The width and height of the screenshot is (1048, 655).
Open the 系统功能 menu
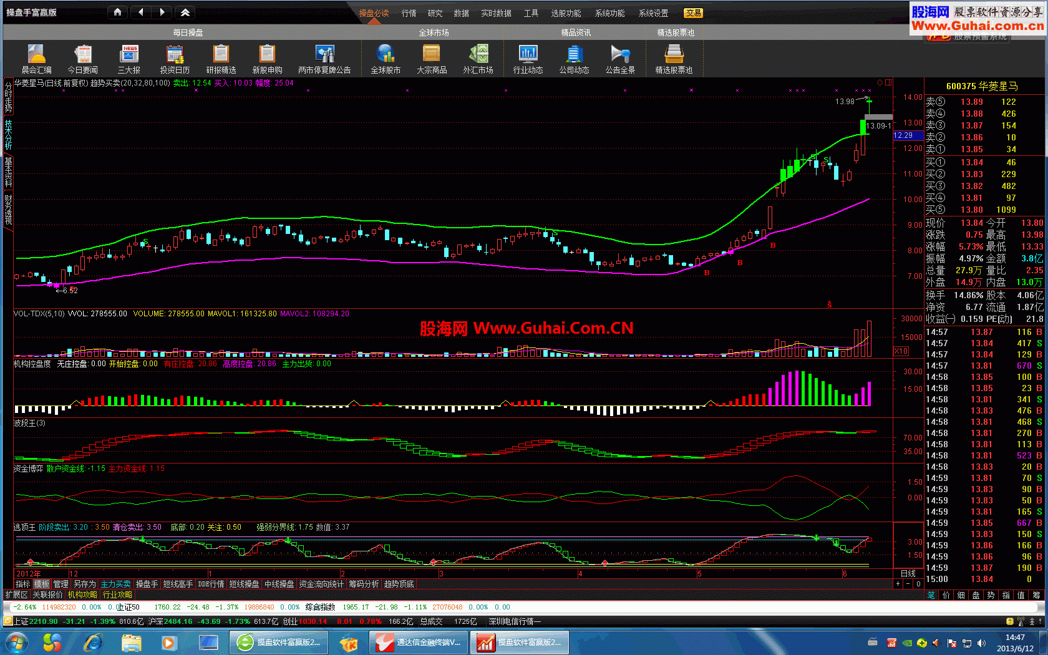point(609,13)
